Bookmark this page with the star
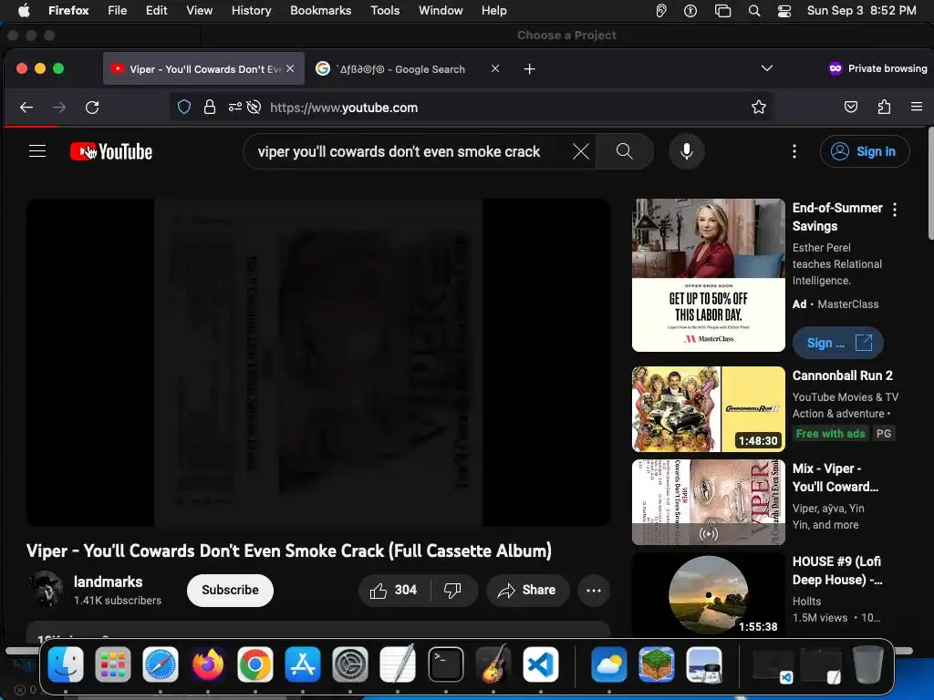This screenshot has height=700, width=934. click(x=758, y=108)
